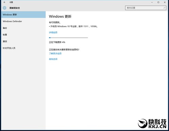Click the settings gear icon
This screenshot has height=131, width=169.
4,8
